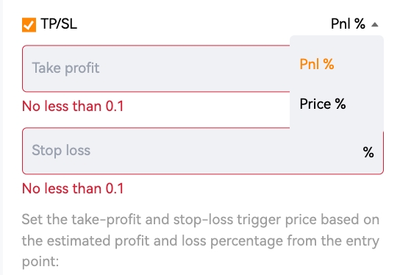This screenshot has height=275, width=400.
Task: Click the checkmark inside the TP/SL box
Action: [x=29, y=25]
